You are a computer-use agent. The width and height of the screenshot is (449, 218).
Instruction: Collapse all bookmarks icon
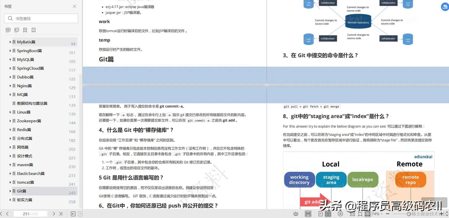pyautogui.click(x=17, y=30)
